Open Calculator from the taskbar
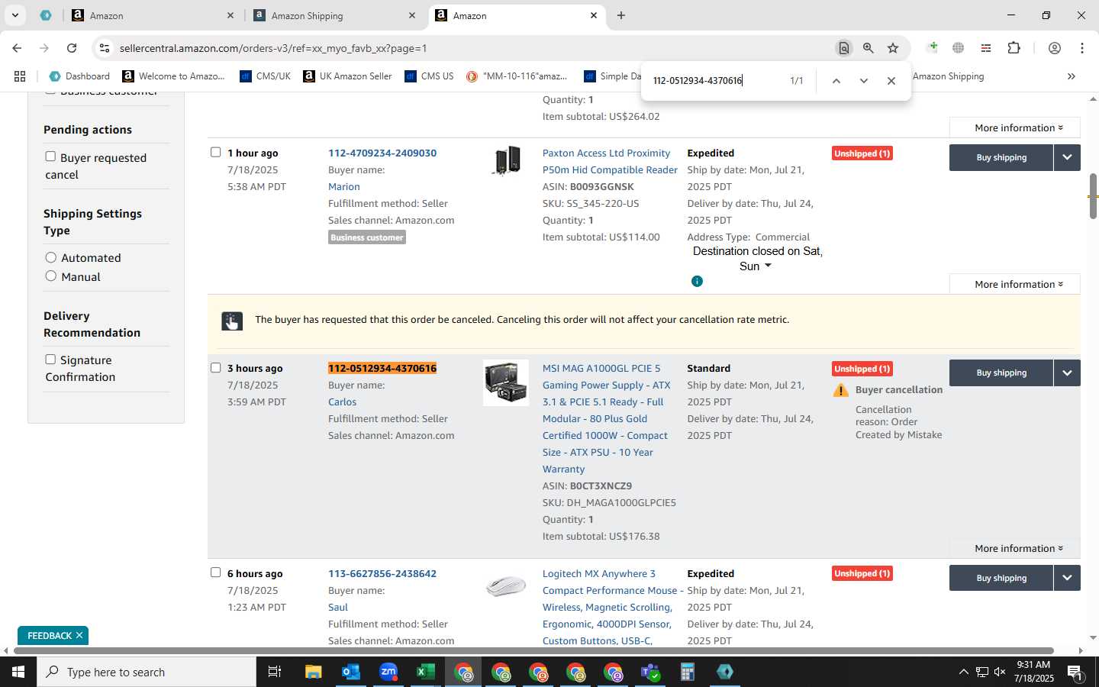The image size is (1099, 687). 688,672
